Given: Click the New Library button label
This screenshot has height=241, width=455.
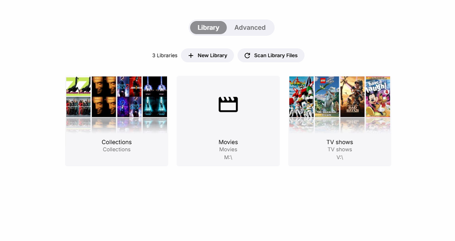Looking at the screenshot, I should pyautogui.click(x=212, y=55).
